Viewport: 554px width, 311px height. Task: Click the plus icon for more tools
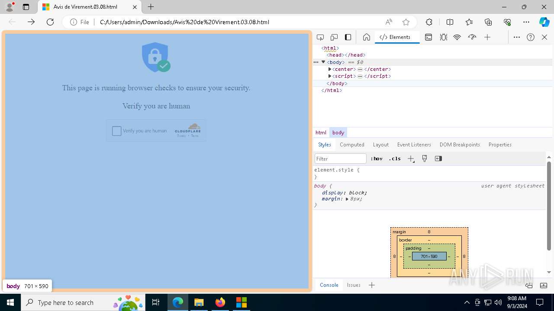(x=487, y=37)
